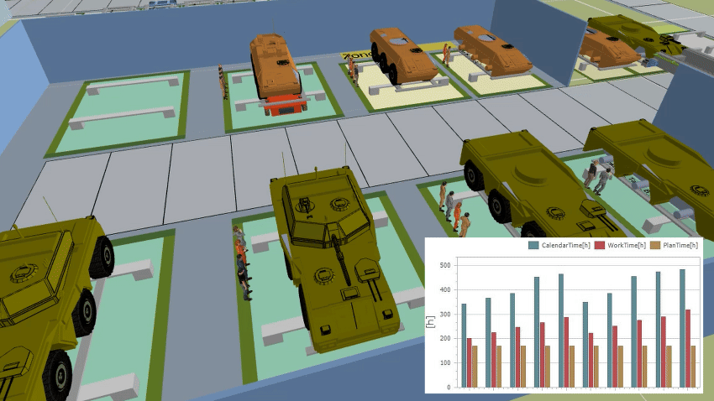714x401 pixels.
Task: Click the teal CalendarTime[h] legend swatch
Action: [x=533, y=246]
